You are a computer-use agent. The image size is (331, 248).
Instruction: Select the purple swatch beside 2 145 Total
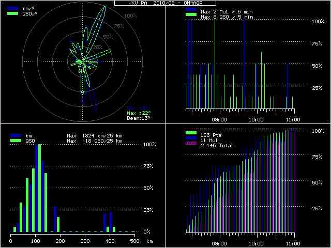coord(191,143)
